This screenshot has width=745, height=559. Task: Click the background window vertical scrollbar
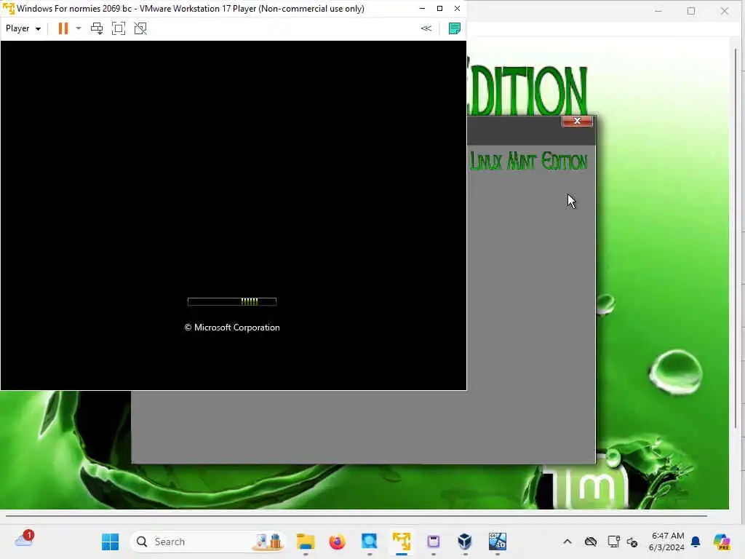(736, 238)
